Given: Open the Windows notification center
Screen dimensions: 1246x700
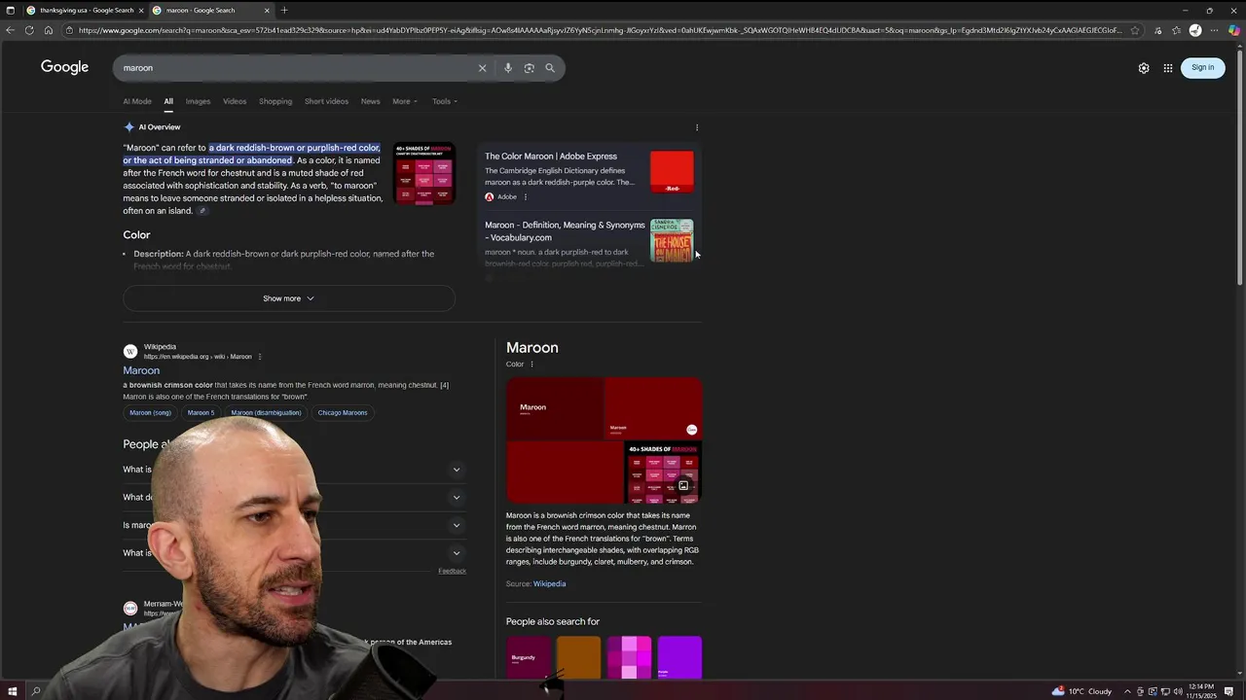Looking at the screenshot, I should point(1229,691).
